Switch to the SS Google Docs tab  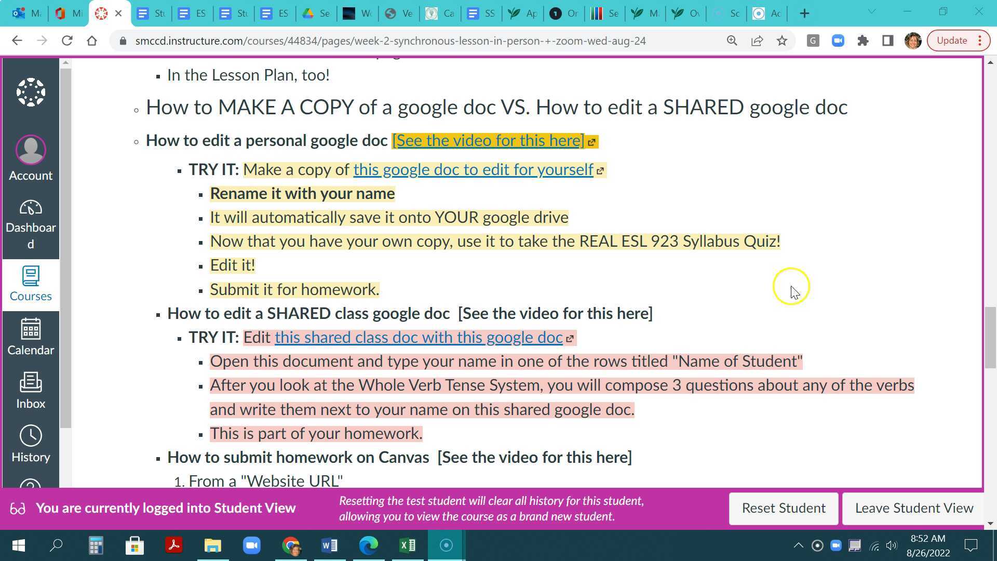click(481, 14)
